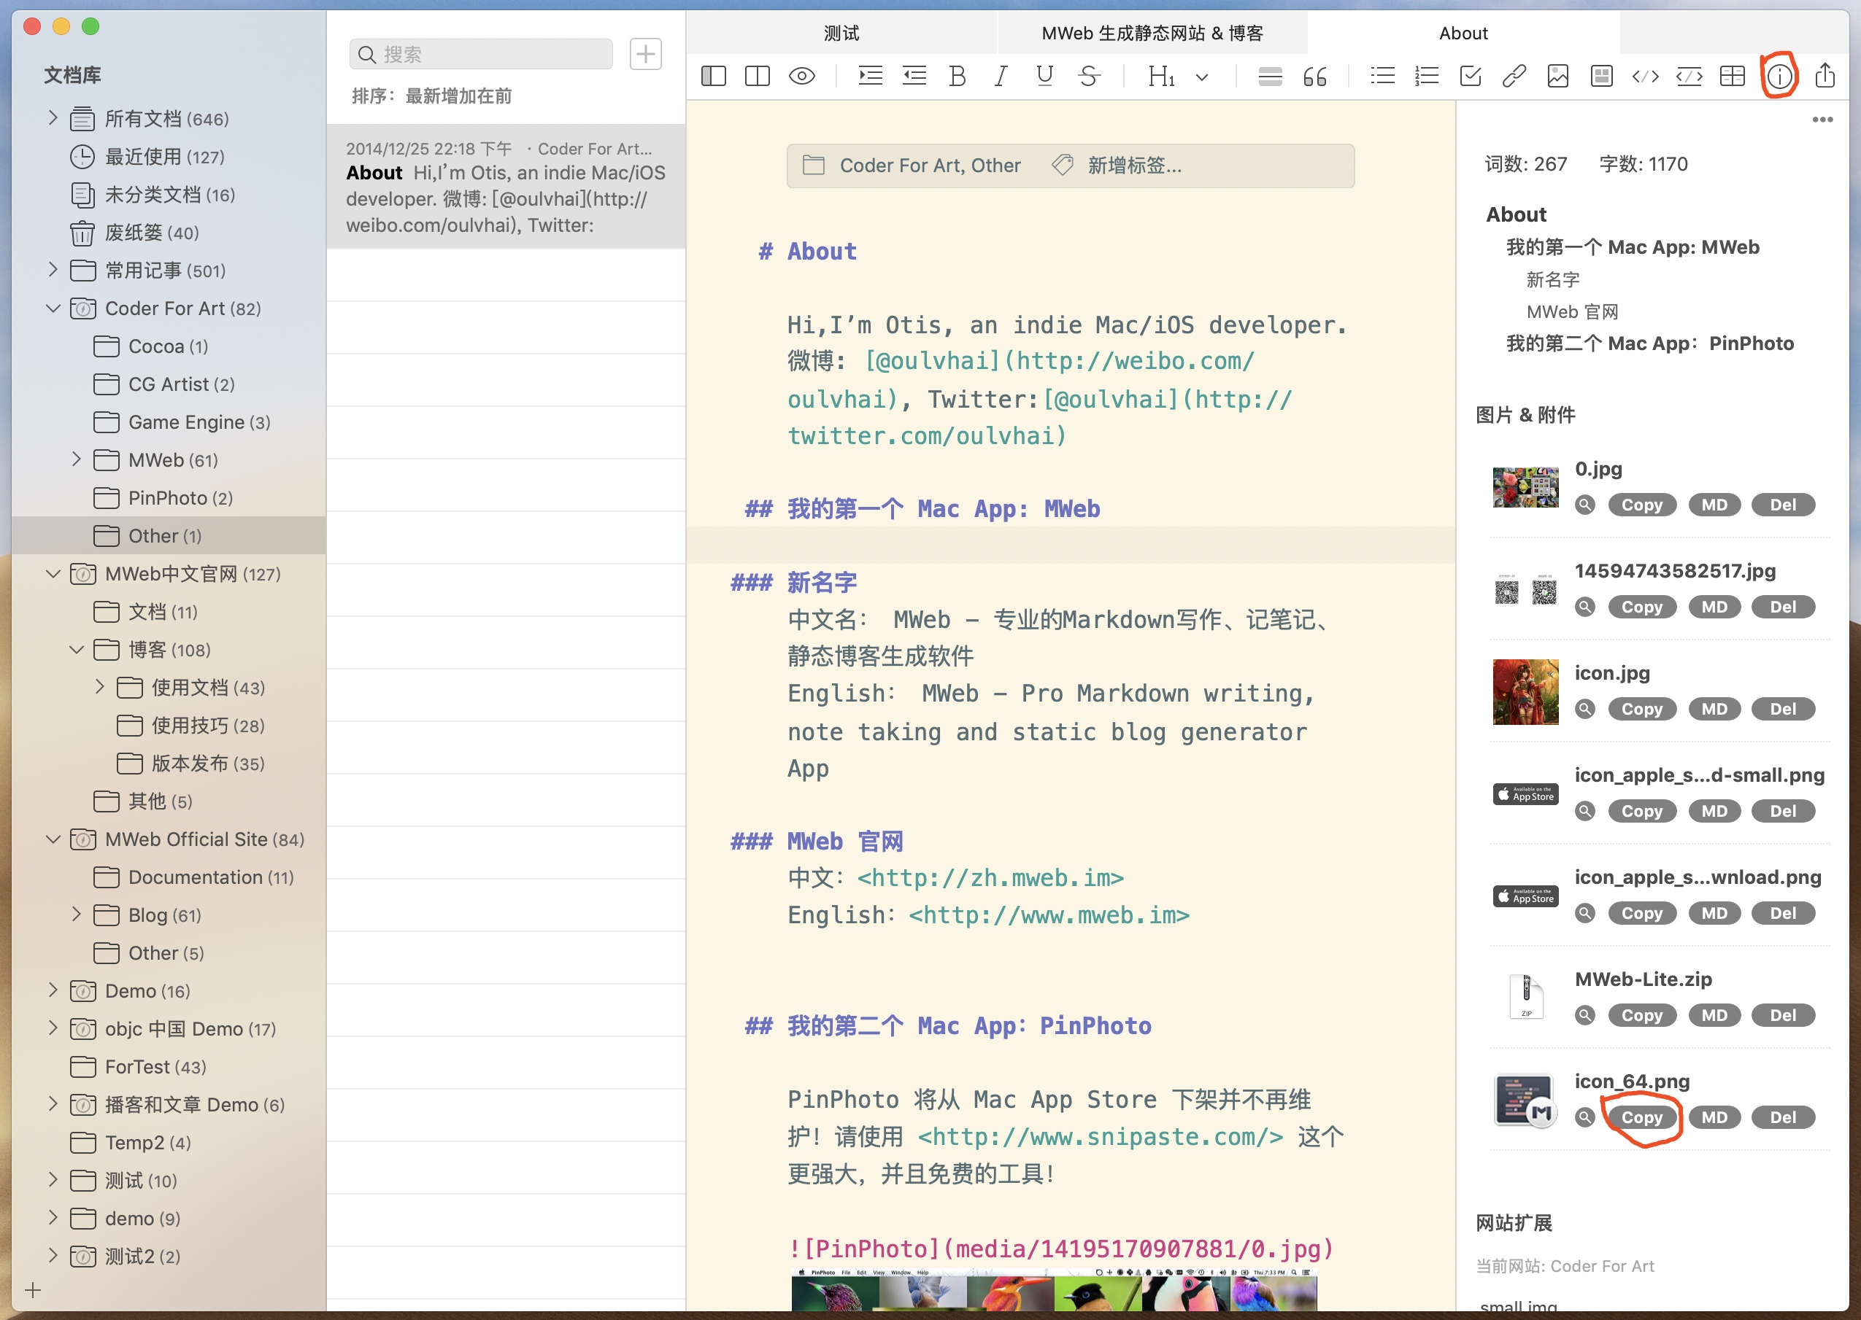The width and height of the screenshot is (1861, 1320).
Task: Insert a link using the chain icon
Action: pos(1514,77)
